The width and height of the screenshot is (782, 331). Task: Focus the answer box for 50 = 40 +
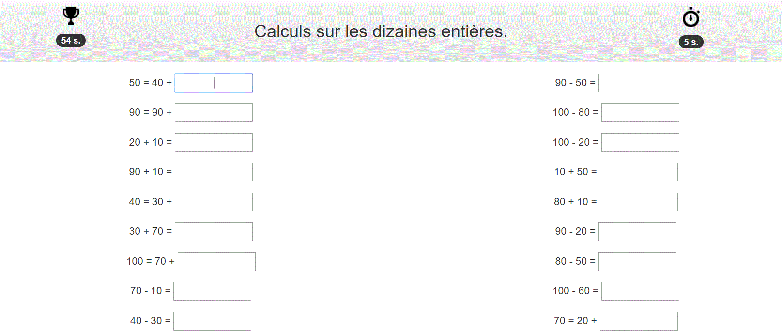(x=214, y=83)
